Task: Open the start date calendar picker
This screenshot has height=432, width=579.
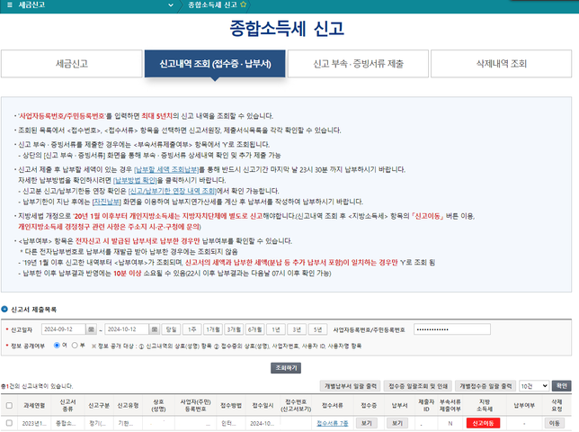Action: coord(91,330)
